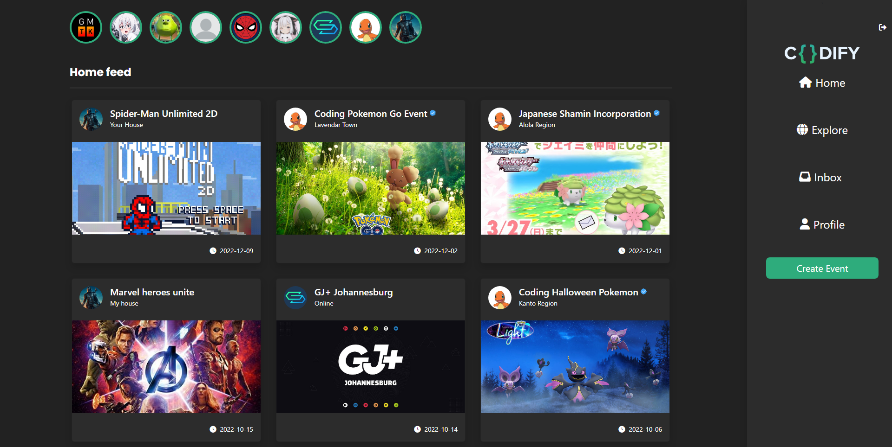Screen dimensions: 892x447
Task: Open Japanese Shamin Incorporation event title
Action: (x=585, y=114)
